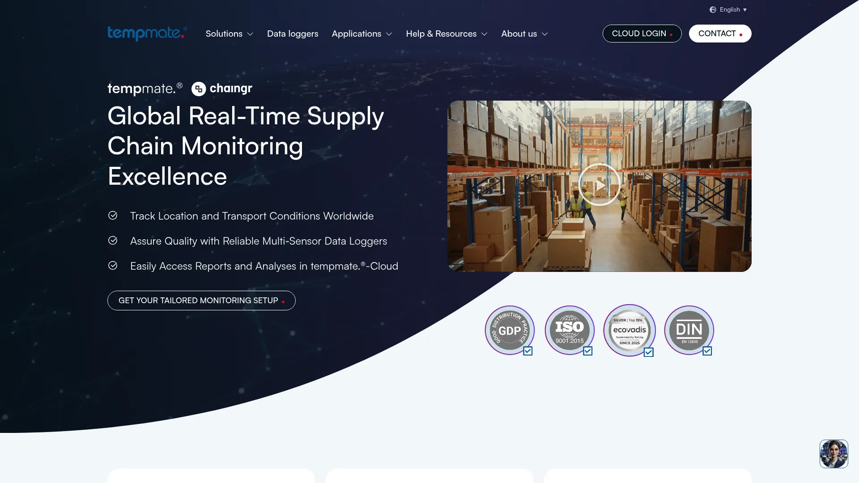Viewport: 859px width, 483px height.
Task: Open the Solutions menu item
Action: tap(224, 34)
